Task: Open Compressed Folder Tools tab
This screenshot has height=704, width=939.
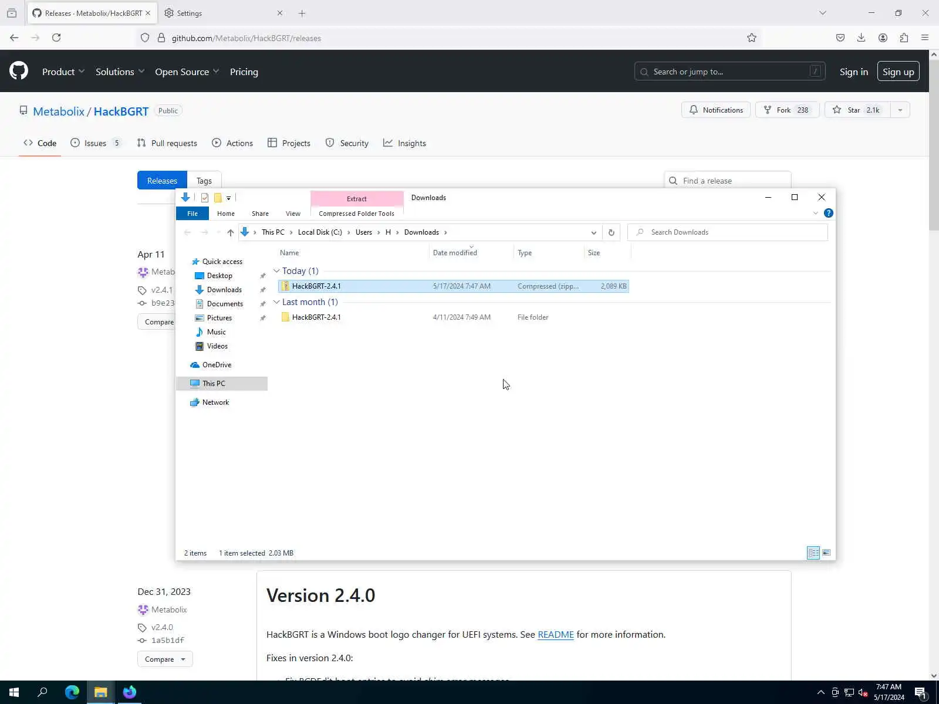Action: pos(356,214)
